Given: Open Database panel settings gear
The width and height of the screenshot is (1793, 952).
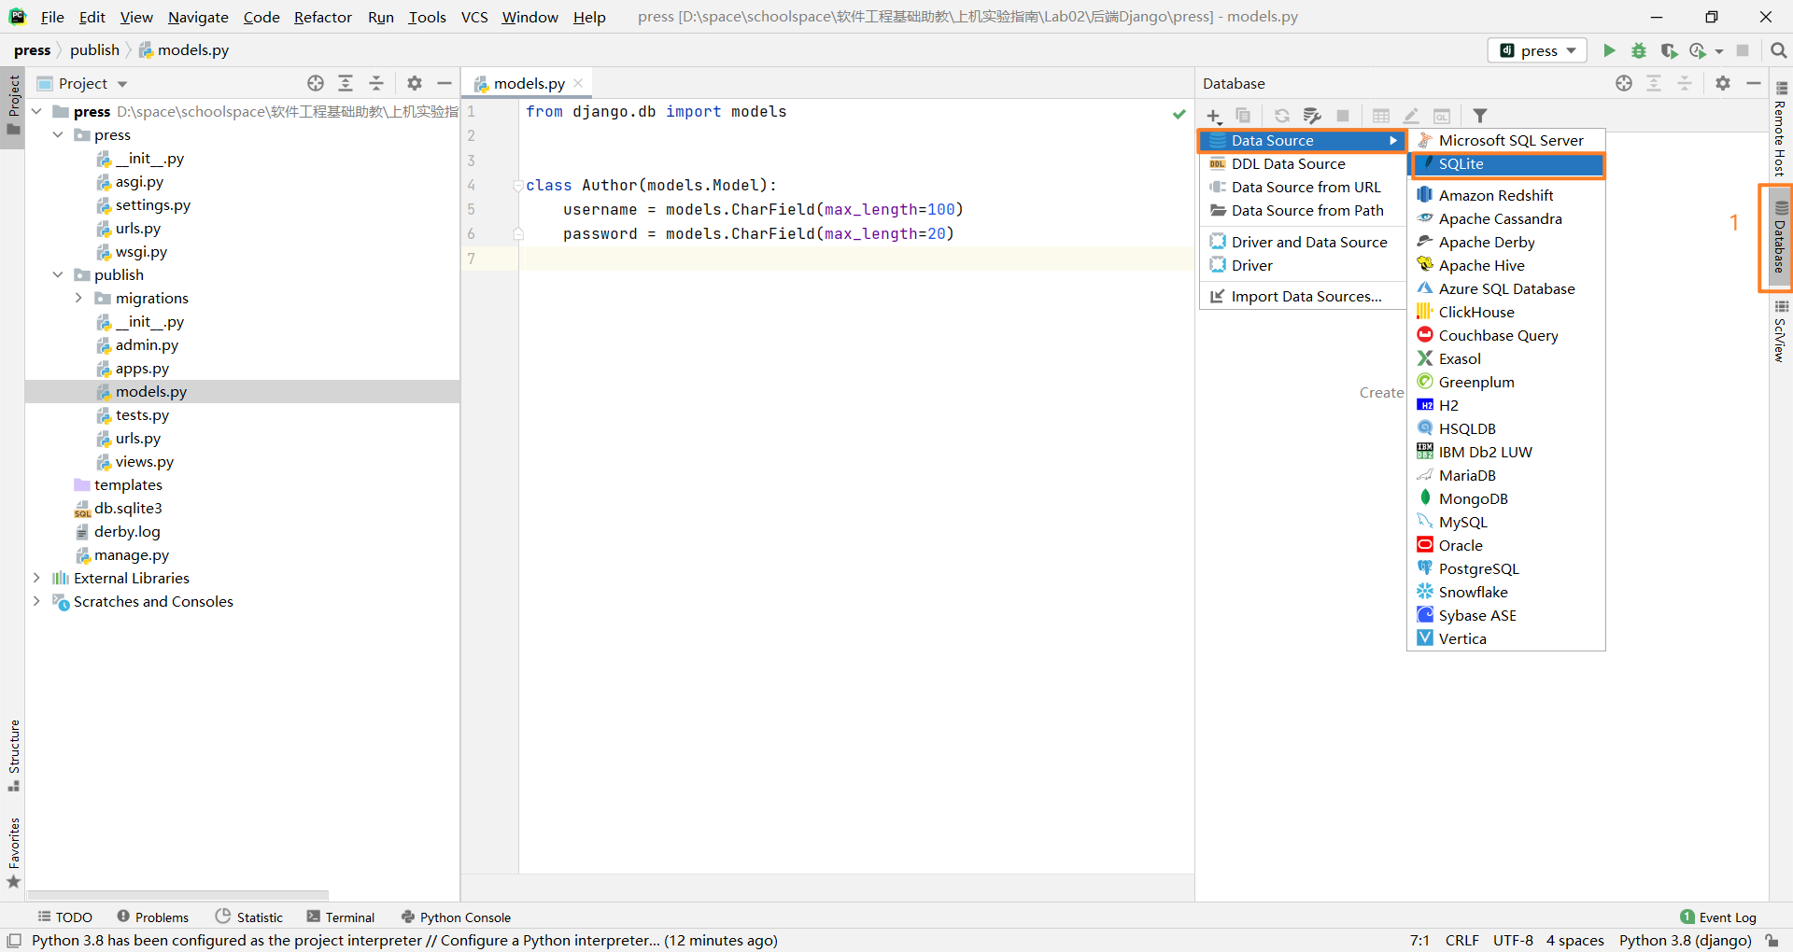Looking at the screenshot, I should point(1723,83).
